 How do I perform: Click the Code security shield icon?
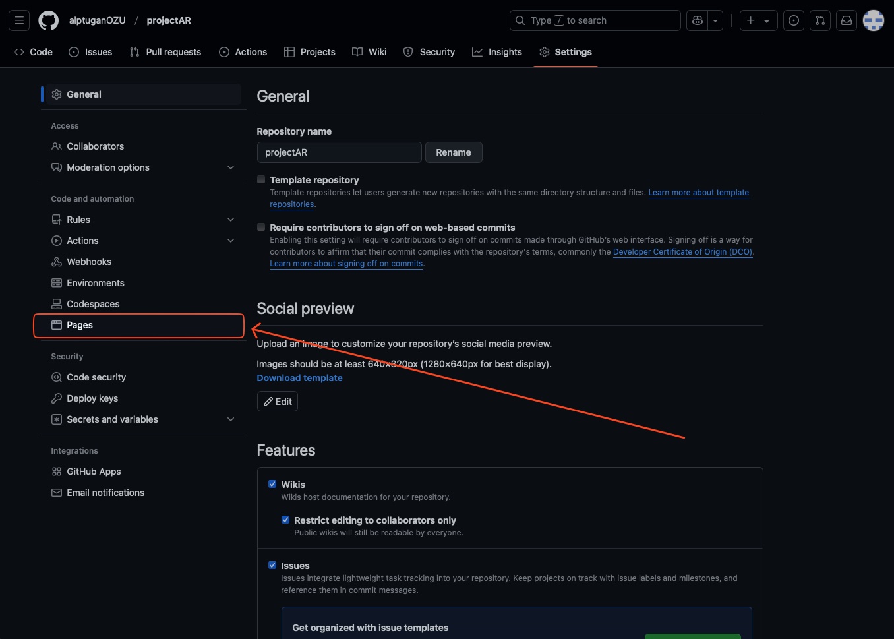(57, 377)
